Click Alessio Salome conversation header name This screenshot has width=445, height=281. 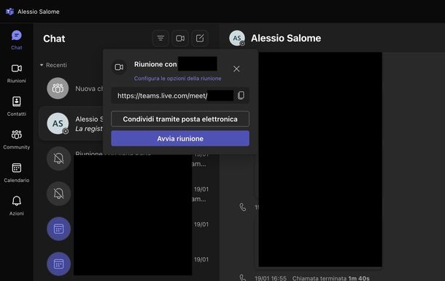[286, 39]
